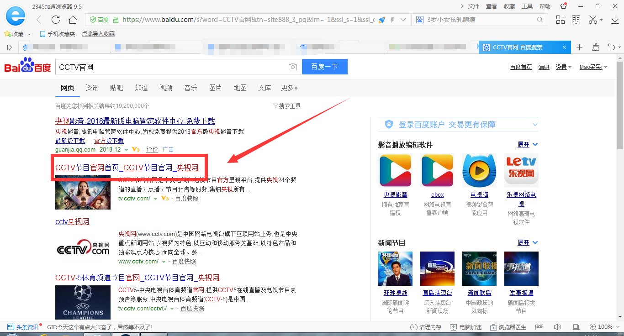Open the Mao呆呆 account dropdown

(x=592, y=67)
